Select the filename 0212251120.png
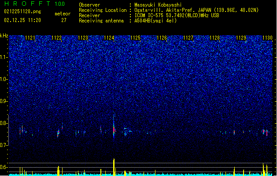Screen dimensions: 277x176 [22, 11]
